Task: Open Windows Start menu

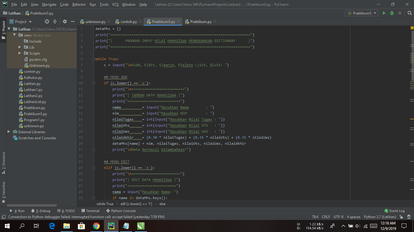Action: (x=7, y=226)
